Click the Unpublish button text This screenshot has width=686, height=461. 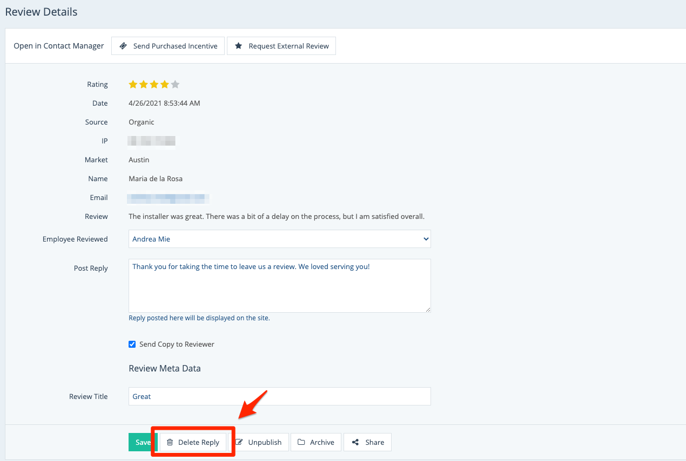[265, 443]
